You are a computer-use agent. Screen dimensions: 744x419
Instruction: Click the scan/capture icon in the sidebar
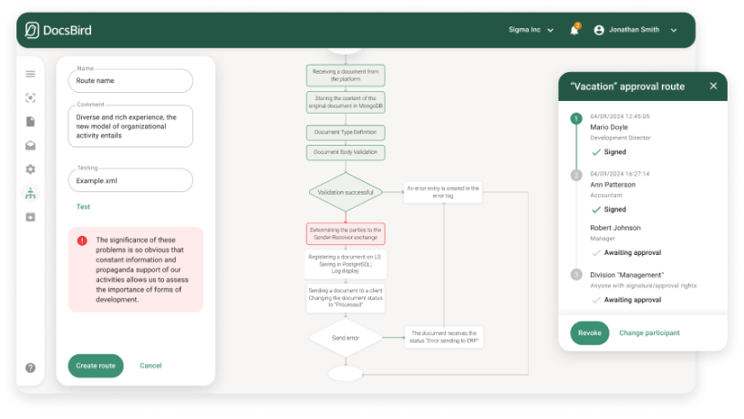30,97
